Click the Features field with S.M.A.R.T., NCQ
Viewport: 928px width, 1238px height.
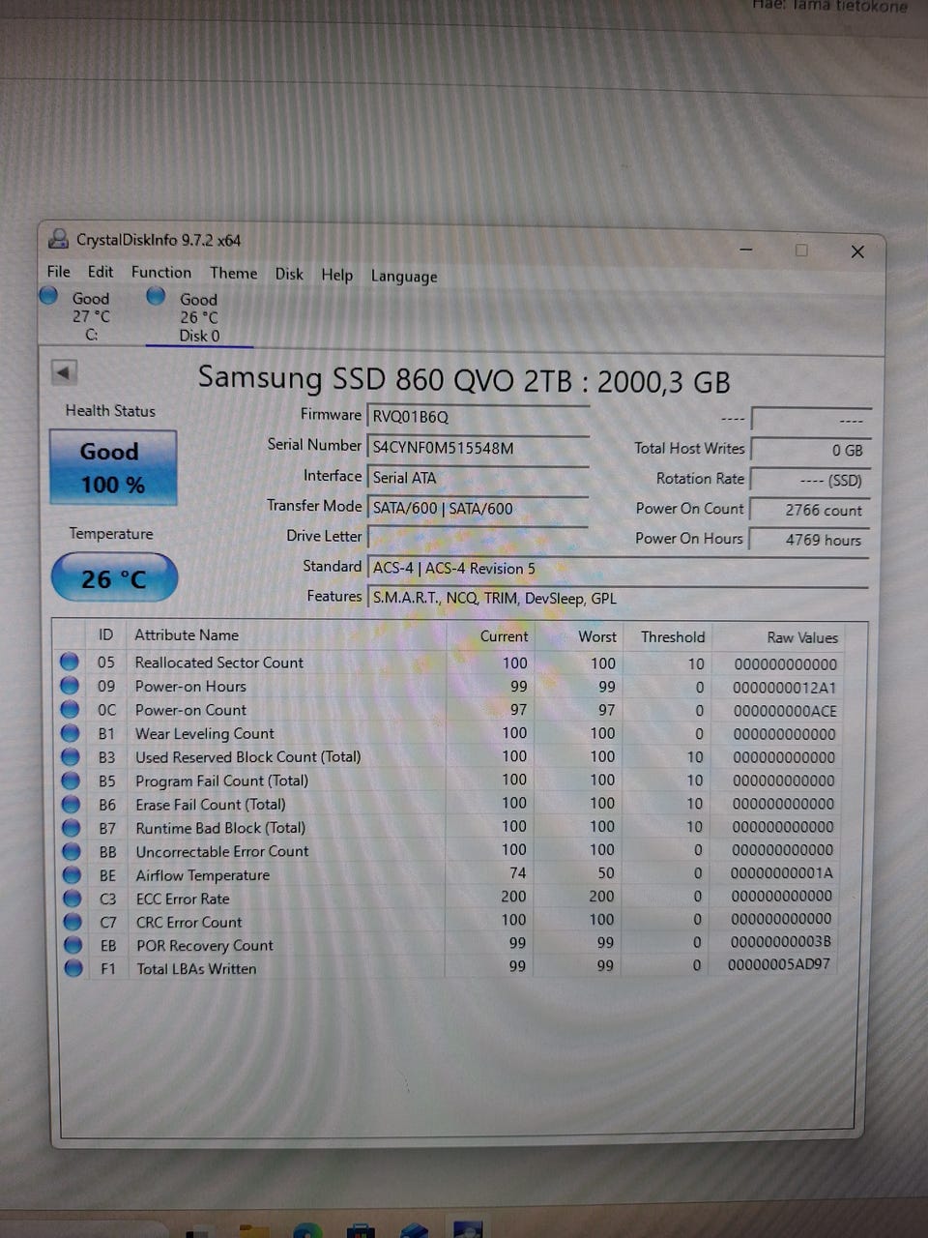coord(619,598)
